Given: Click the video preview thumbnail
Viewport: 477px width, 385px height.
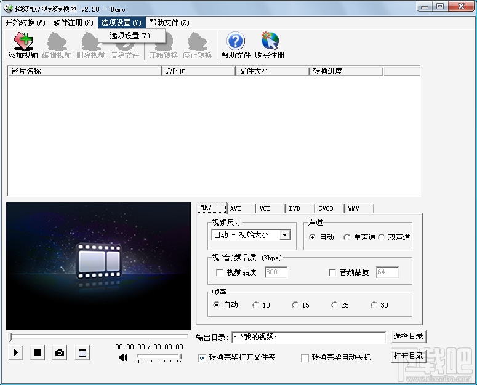Looking at the screenshot, I should [98, 266].
